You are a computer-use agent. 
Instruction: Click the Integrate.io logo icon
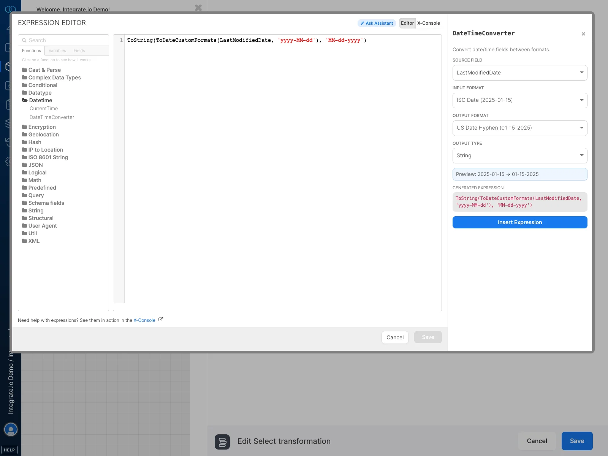11,8
